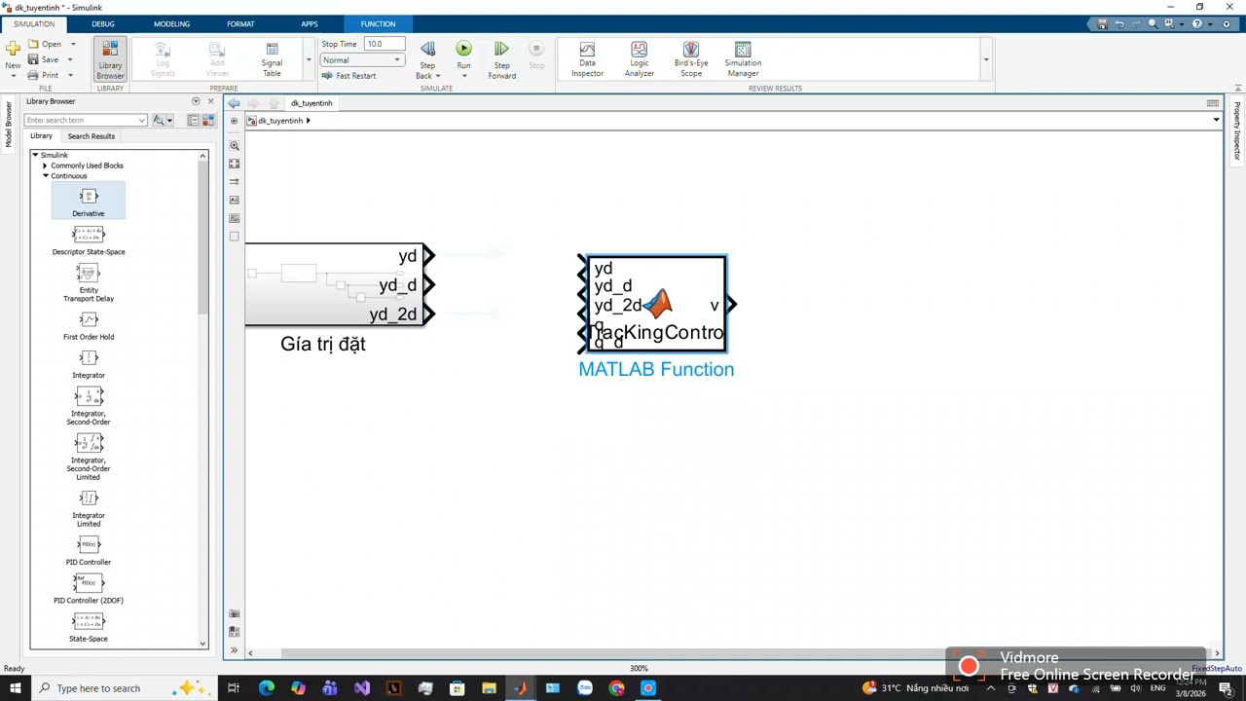Screen dimensions: 1246x701
Task: Toggle Fast Restart mode
Action: click(348, 76)
